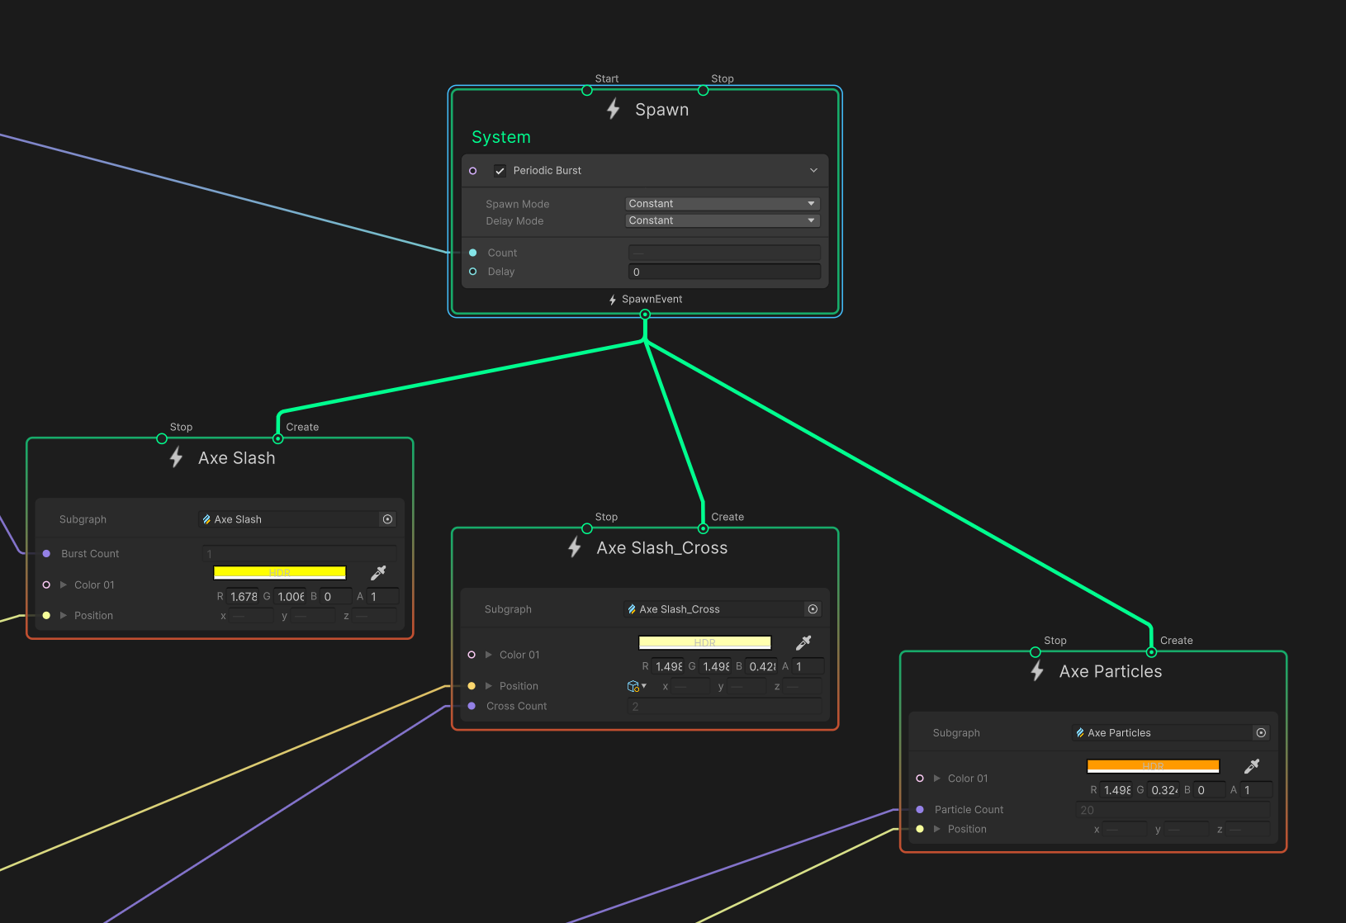Image resolution: width=1346 pixels, height=923 pixels.
Task: Click the Cross Count input field
Action: [x=724, y=706]
